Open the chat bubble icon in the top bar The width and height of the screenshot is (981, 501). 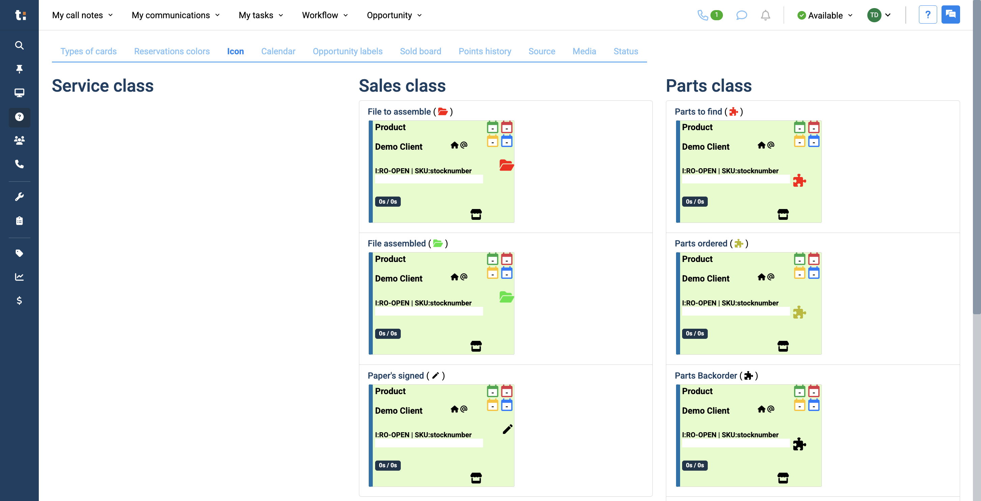(741, 15)
